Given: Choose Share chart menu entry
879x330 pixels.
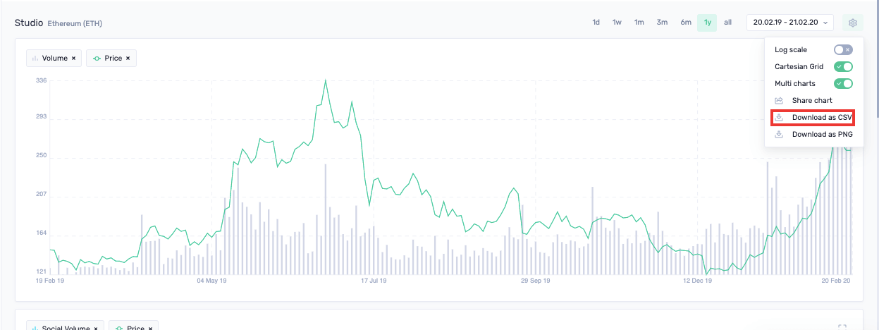Looking at the screenshot, I should click(x=813, y=101).
